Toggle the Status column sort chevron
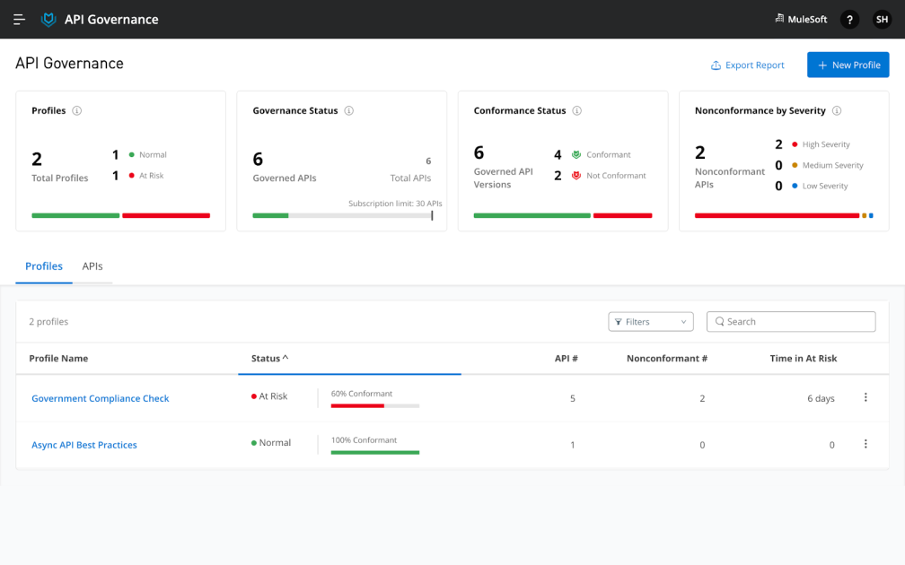Image resolution: width=905 pixels, height=565 pixels. click(286, 357)
